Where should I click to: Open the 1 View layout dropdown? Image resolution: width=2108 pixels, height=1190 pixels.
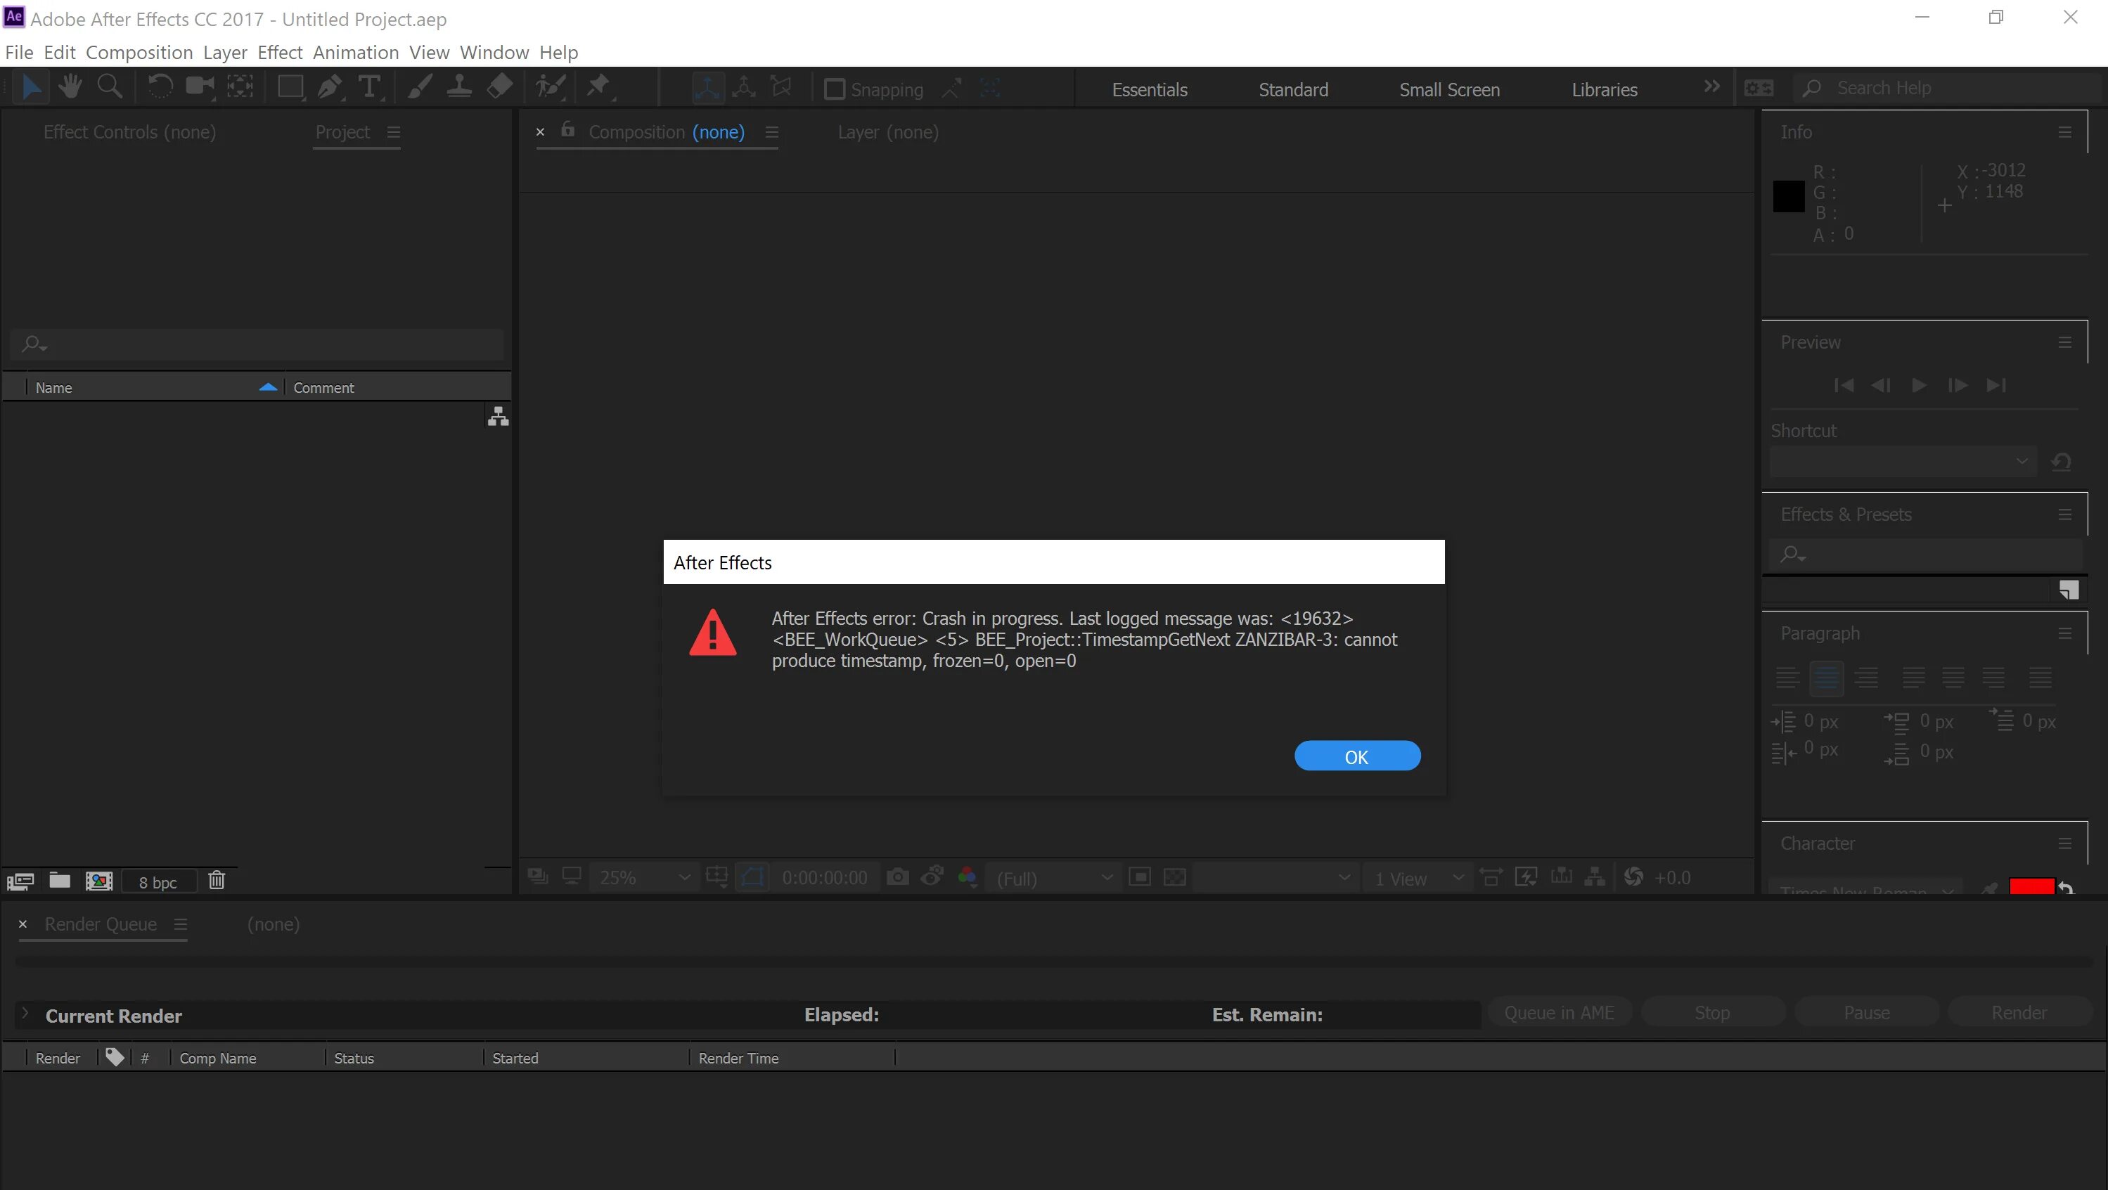click(1418, 879)
